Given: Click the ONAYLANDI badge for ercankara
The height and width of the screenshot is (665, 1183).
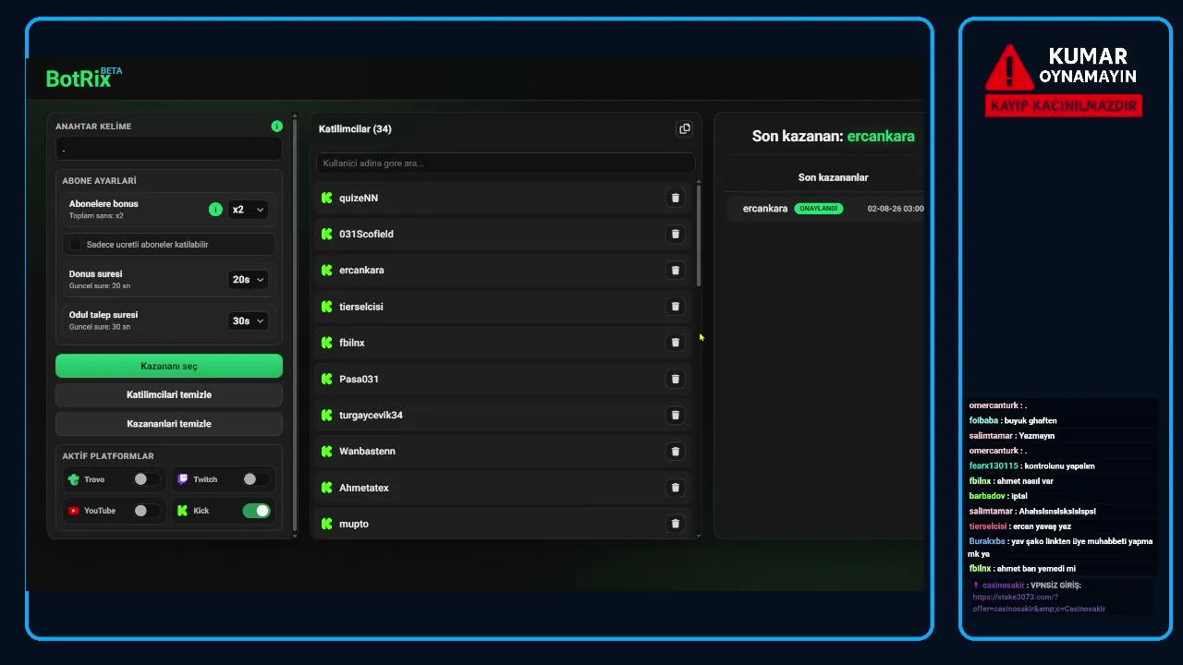Looking at the screenshot, I should click(x=819, y=209).
